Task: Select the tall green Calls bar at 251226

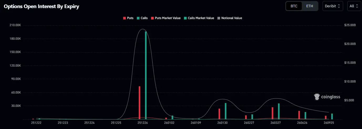Action: coord(146,76)
